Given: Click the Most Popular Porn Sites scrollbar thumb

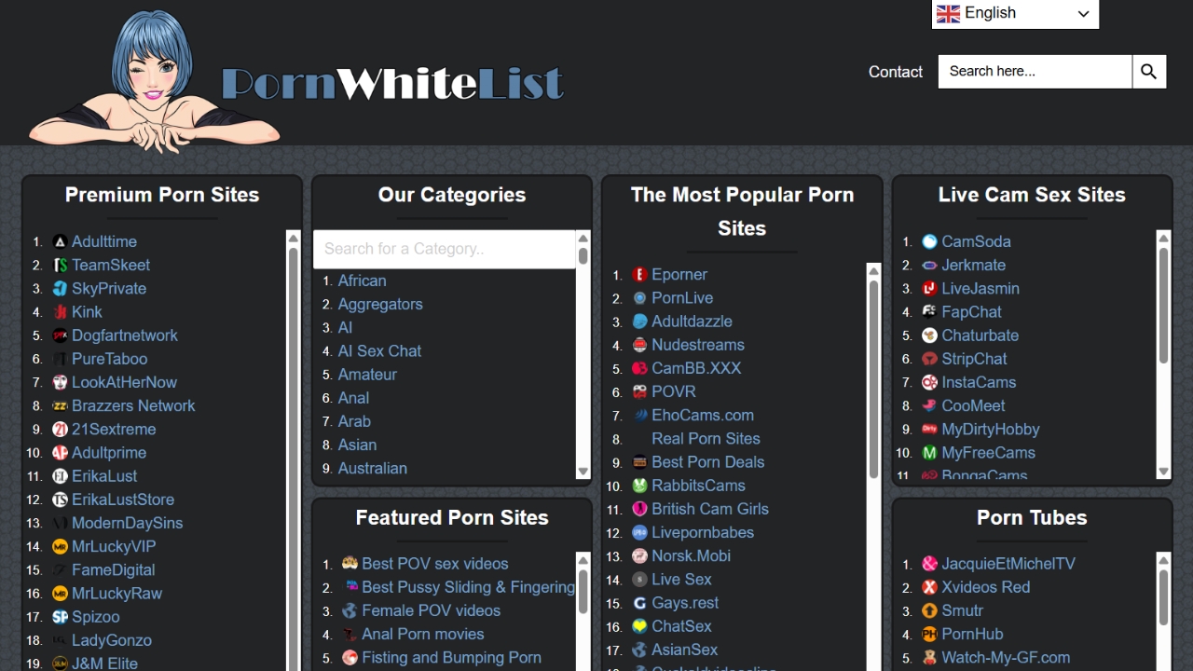Looking at the screenshot, I should [x=873, y=380].
